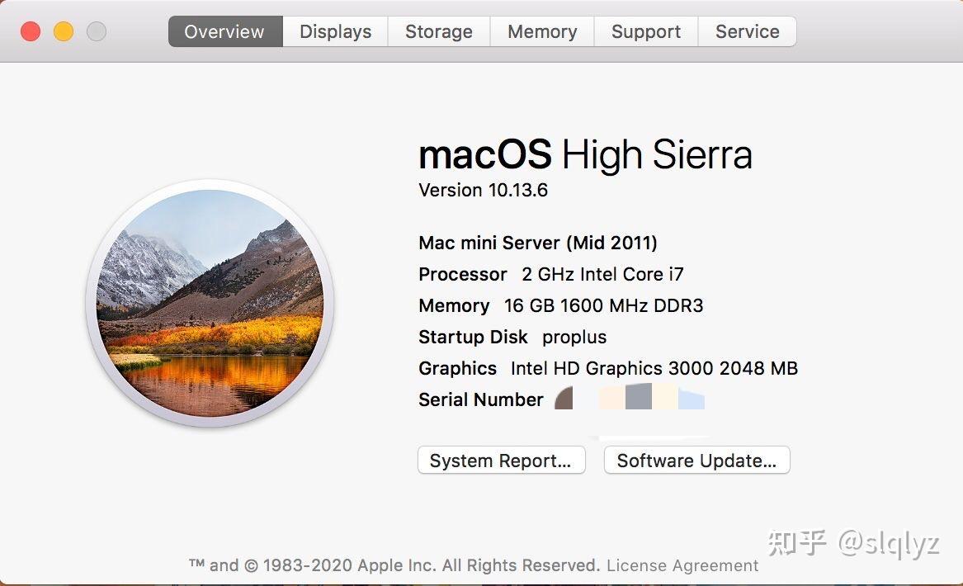Click the Graphics specification line
The height and width of the screenshot is (586, 963).
[607, 368]
